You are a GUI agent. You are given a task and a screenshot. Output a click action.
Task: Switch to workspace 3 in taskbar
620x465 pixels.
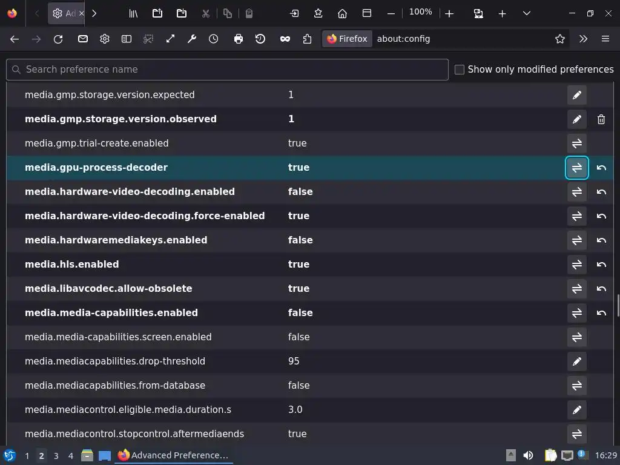click(x=56, y=456)
